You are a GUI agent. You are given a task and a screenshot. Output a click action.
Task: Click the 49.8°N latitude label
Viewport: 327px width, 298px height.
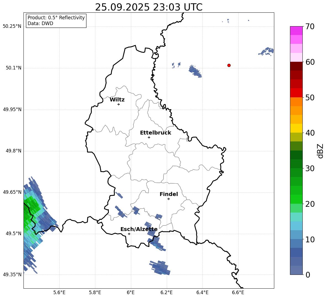point(13,151)
